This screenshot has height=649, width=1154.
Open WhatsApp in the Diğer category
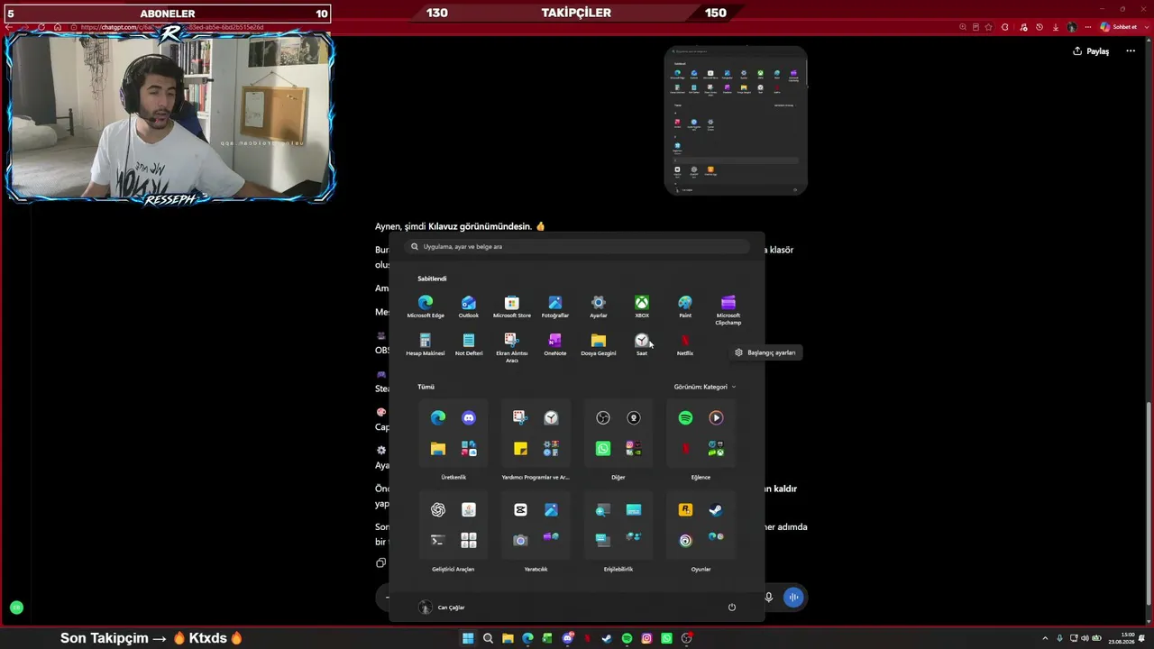pyautogui.click(x=603, y=448)
